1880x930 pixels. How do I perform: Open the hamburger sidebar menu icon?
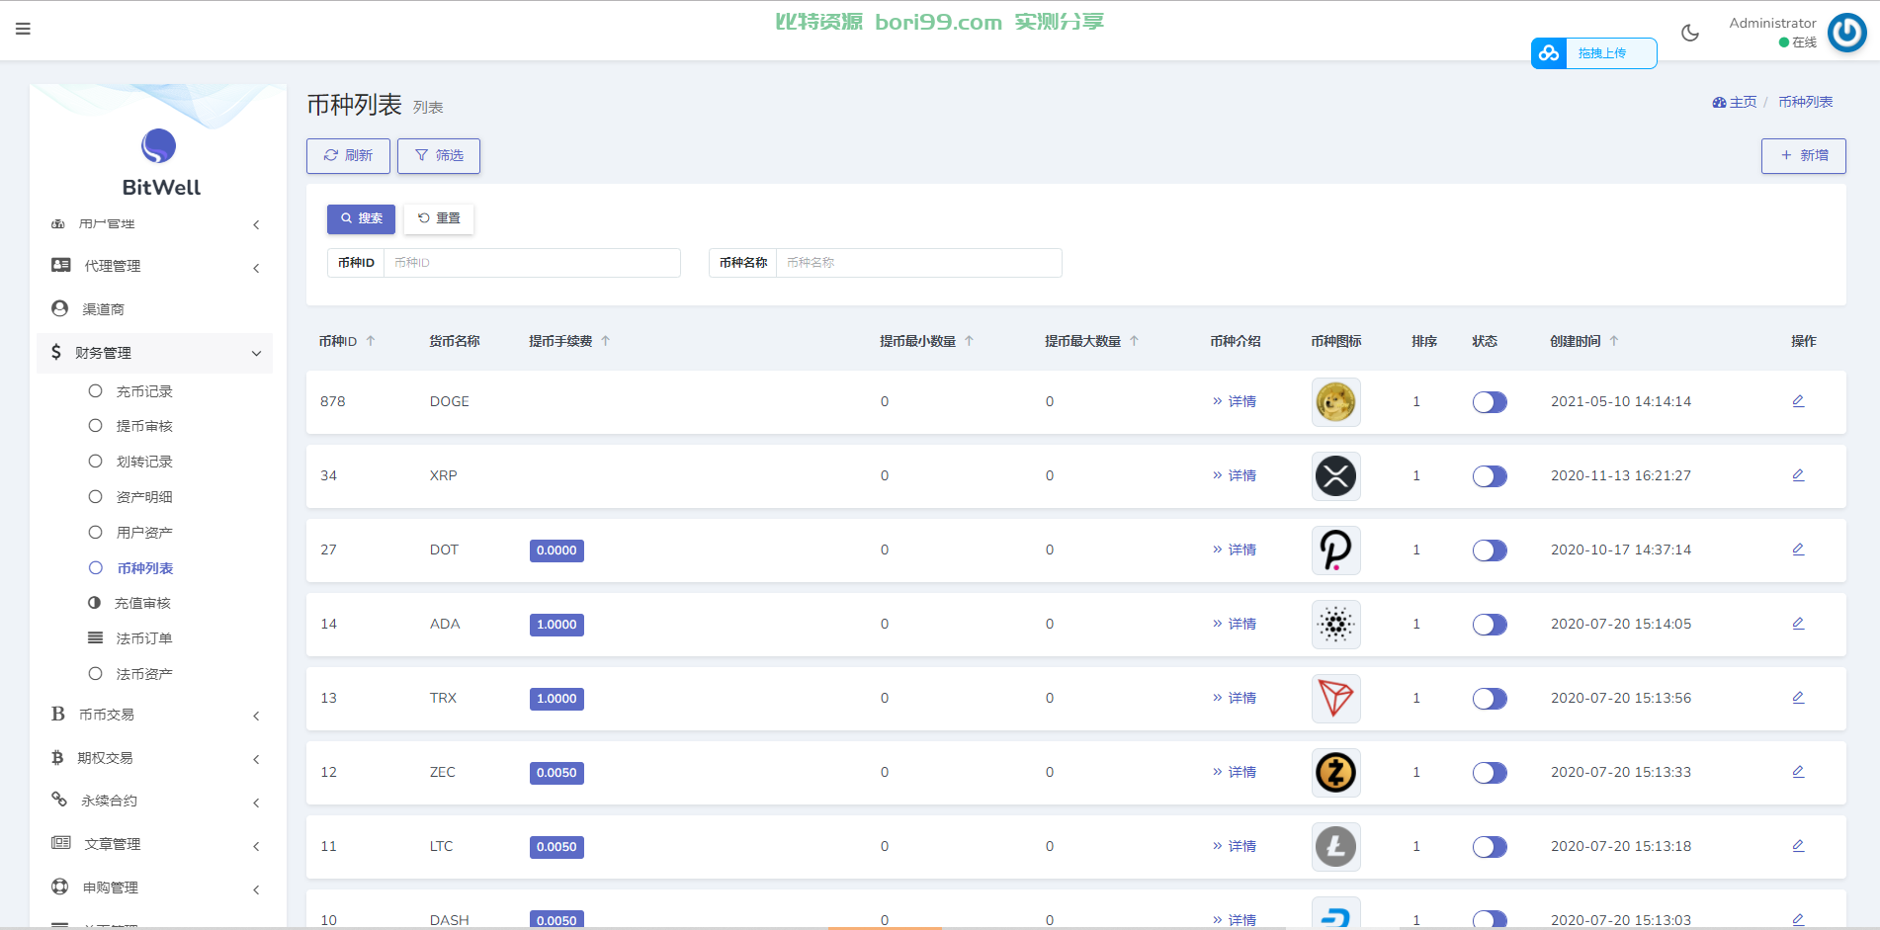(x=23, y=29)
